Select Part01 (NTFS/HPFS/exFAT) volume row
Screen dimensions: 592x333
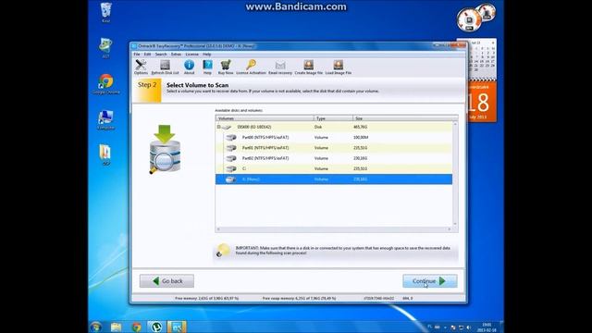[334, 148]
